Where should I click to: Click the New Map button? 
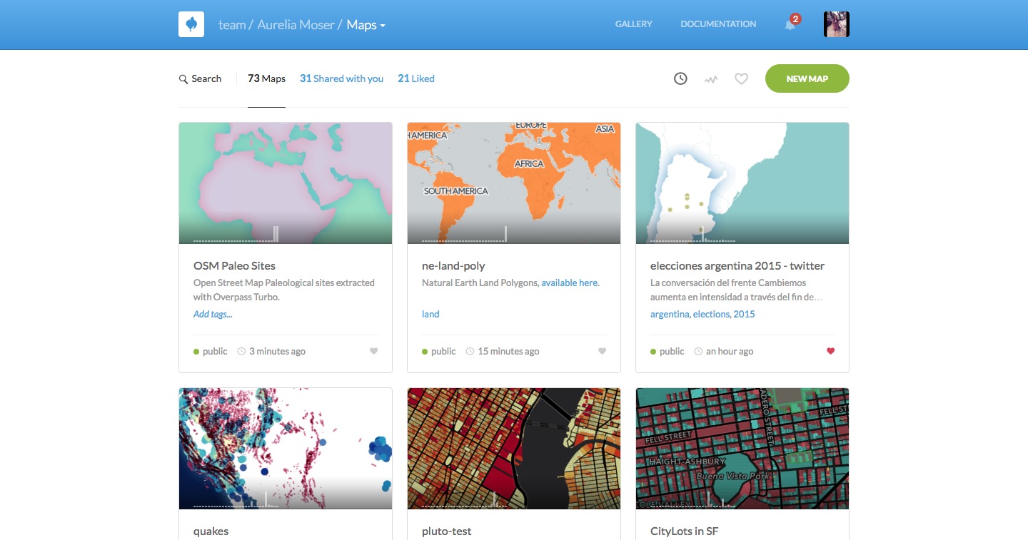point(807,78)
